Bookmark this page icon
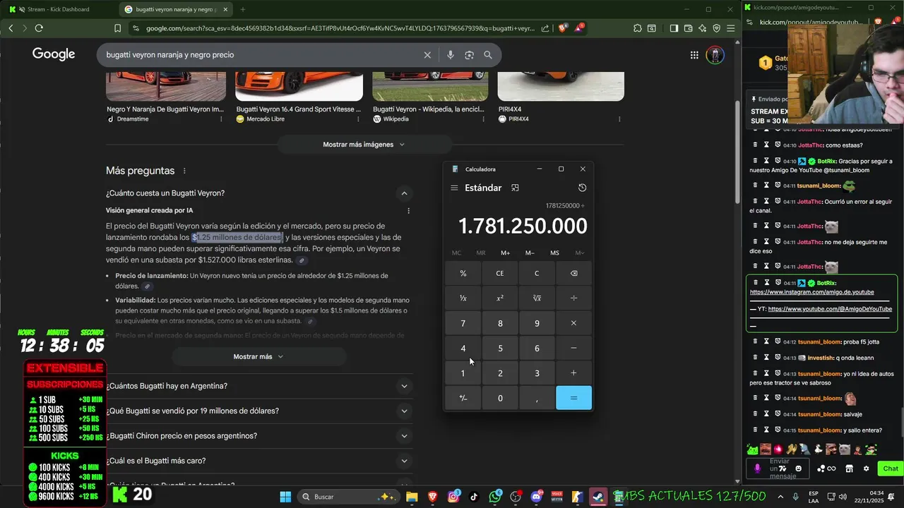This screenshot has height=508, width=904. (118, 28)
